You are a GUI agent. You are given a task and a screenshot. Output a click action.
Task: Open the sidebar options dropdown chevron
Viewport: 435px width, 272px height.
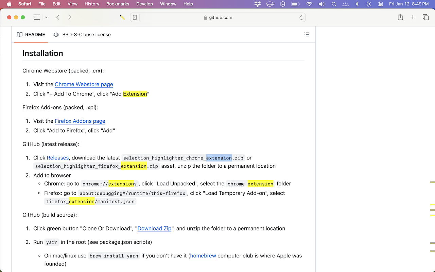46,17
